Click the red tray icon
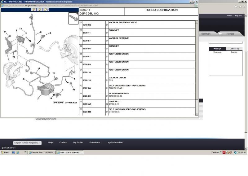 tap(224, 152)
